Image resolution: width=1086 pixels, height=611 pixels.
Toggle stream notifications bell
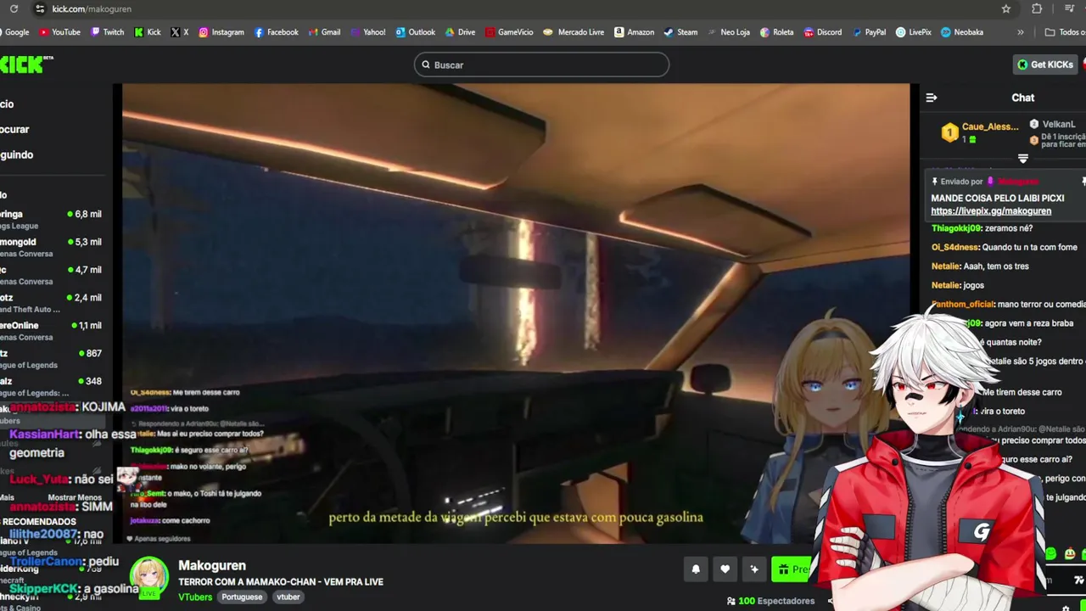point(696,569)
